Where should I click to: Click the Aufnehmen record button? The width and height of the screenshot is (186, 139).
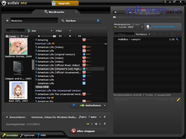coord(90,105)
